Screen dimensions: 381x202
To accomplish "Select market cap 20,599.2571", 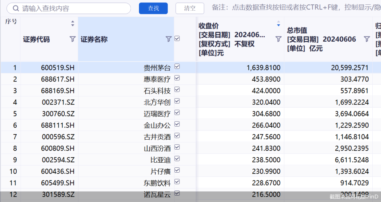I will [x=328, y=67].
